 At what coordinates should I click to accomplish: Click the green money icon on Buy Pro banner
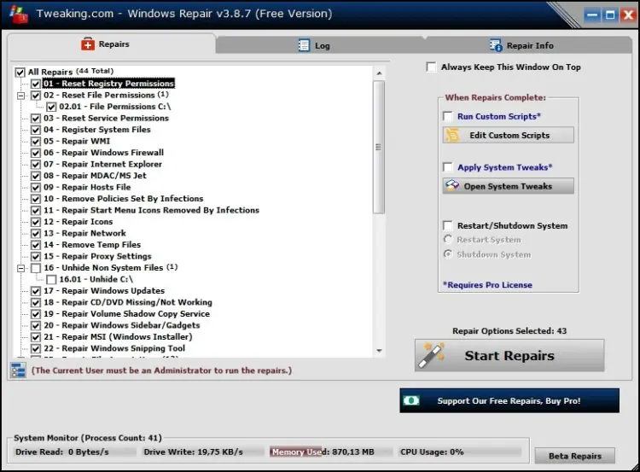(x=411, y=400)
